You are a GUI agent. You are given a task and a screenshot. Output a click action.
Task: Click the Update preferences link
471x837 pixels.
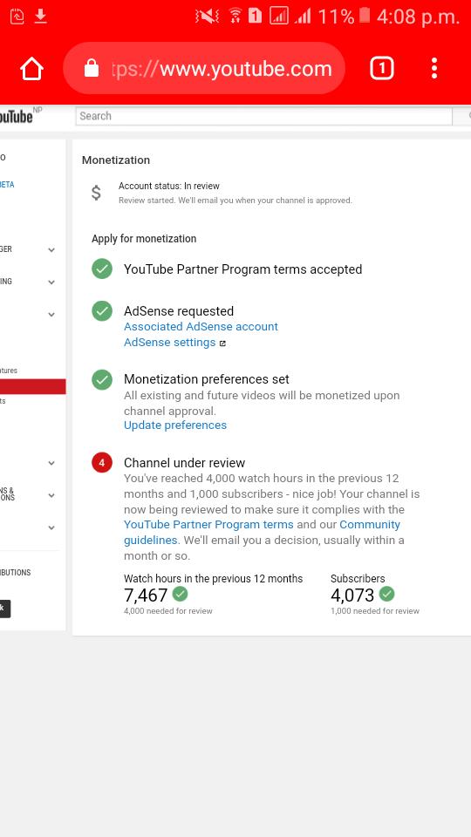tap(175, 425)
